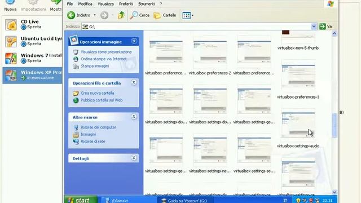Viewport: 361px width, 203px height.
Task: Click Ordina stampe via Internet link
Action: pos(104,59)
